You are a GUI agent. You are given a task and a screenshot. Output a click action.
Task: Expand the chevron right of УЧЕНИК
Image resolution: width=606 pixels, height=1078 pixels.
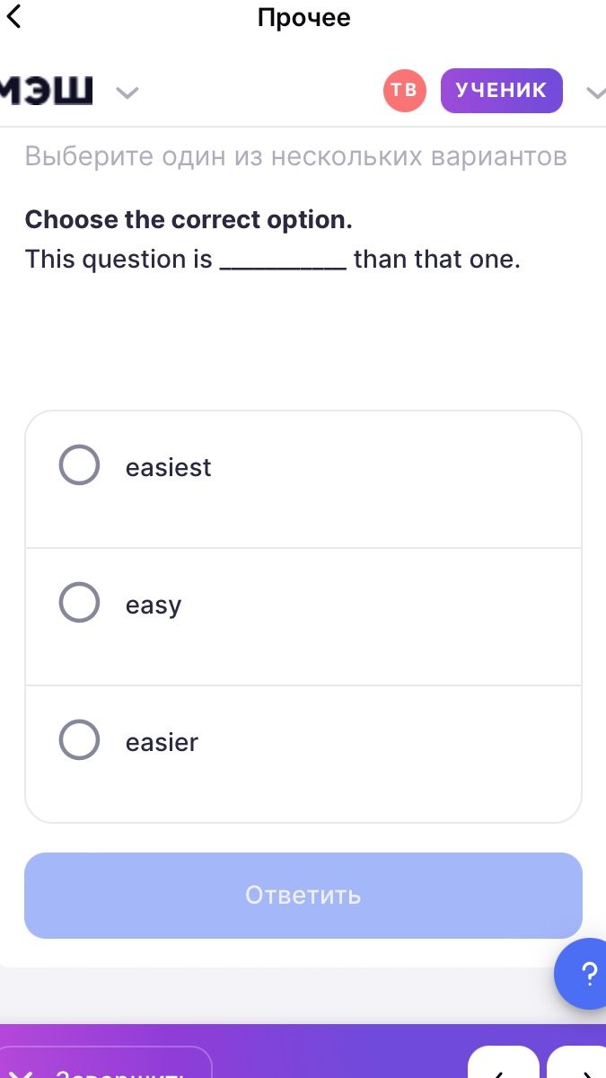[x=595, y=92]
